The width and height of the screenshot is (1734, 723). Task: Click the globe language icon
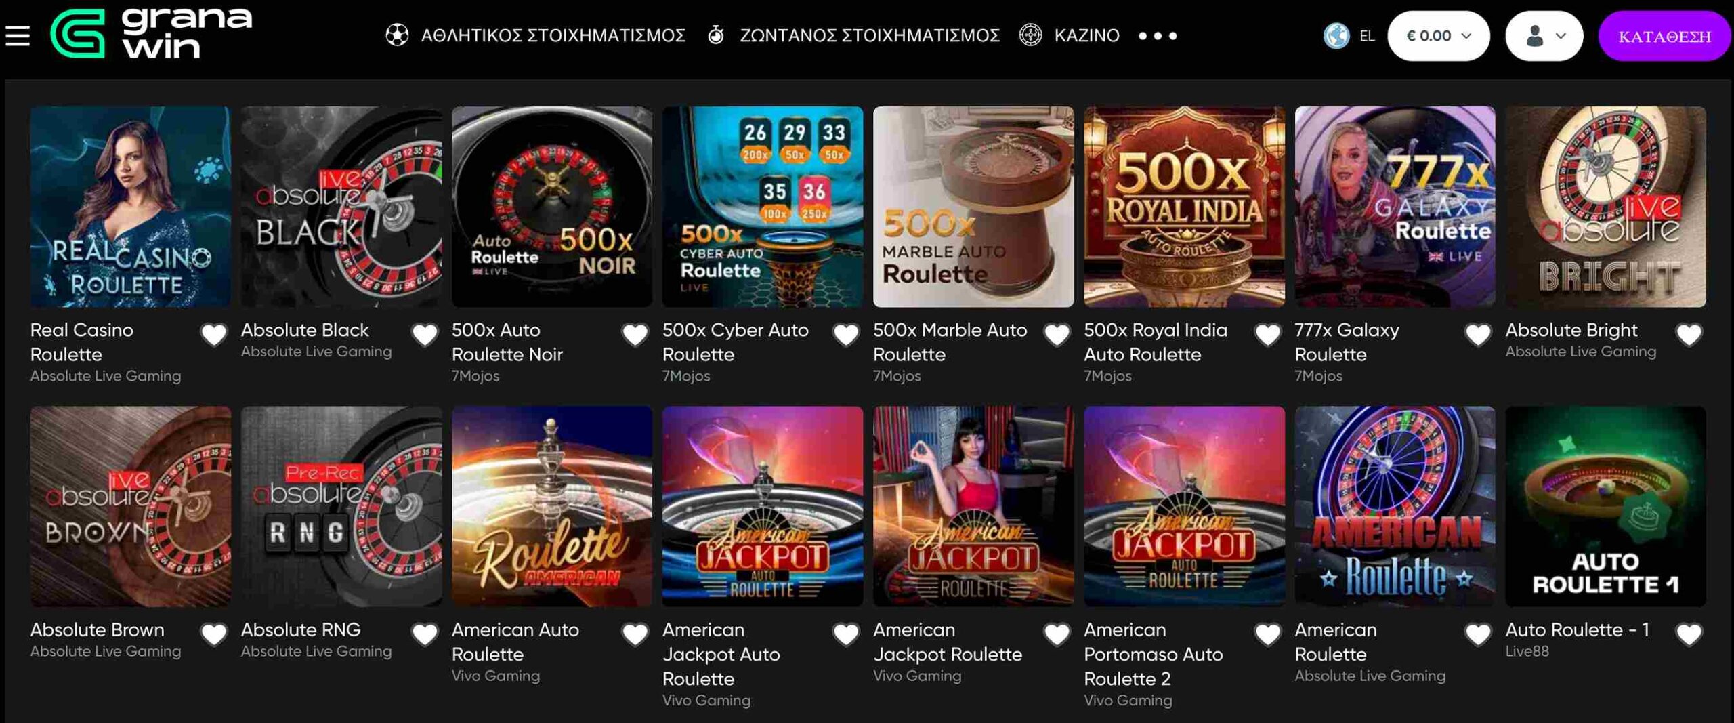1336,36
